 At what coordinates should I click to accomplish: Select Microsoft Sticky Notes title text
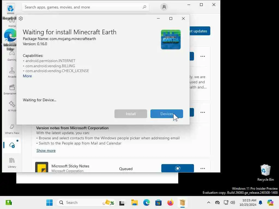point(70,166)
